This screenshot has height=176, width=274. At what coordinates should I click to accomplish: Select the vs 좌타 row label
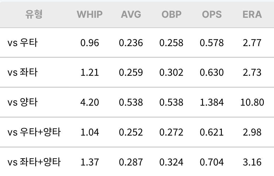(x=23, y=72)
